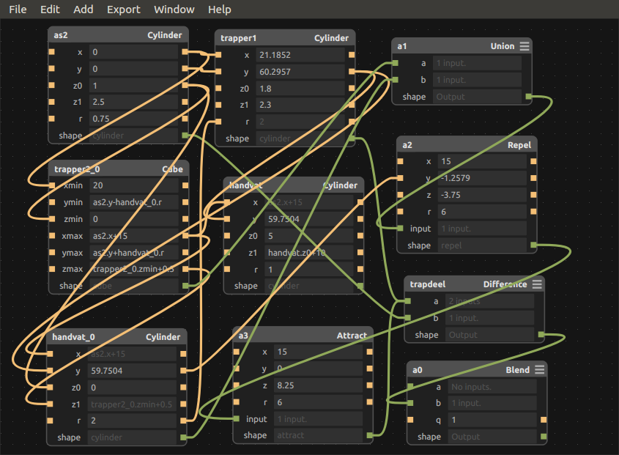Open the Add menu
The image size is (619, 455).
84,10
